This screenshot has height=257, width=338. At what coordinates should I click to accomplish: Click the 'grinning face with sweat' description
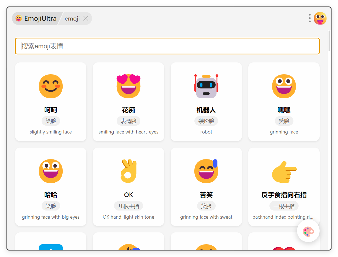[x=206, y=217]
